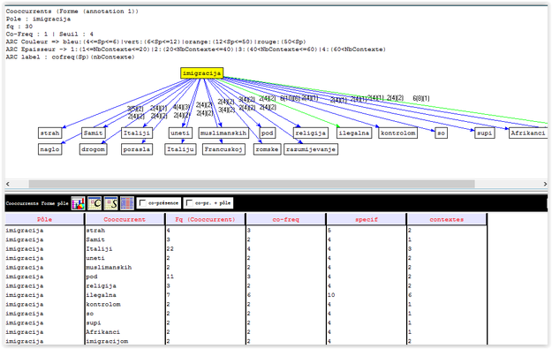The height and width of the screenshot is (349, 552).
Task: Click the graph horizontal scrollbar thumb
Action: (x=252, y=184)
